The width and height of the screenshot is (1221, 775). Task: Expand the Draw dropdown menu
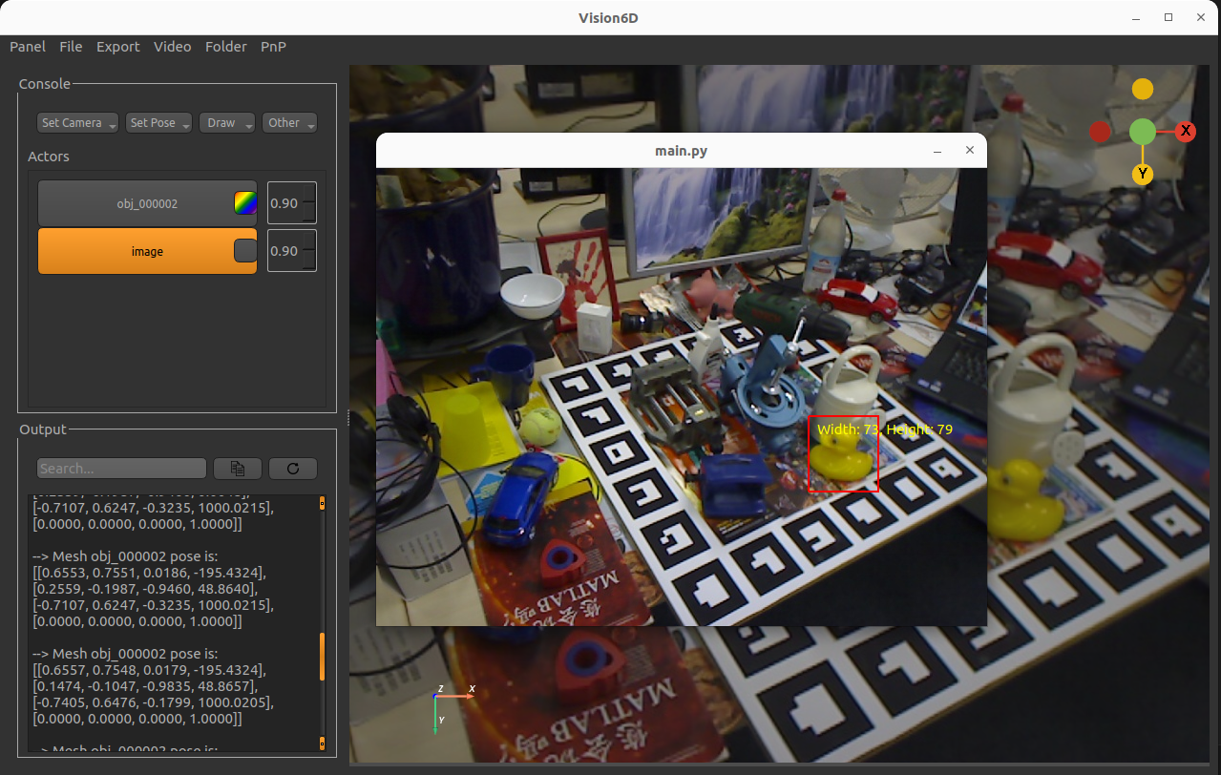(226, 122)
